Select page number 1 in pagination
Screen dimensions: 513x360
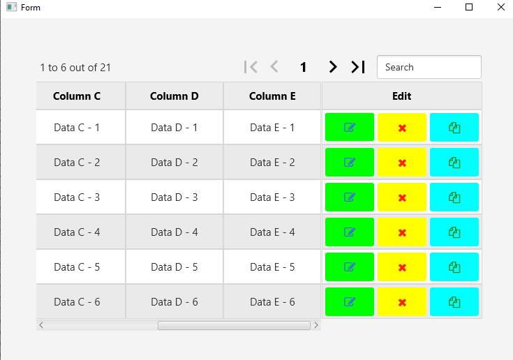[304, 68]
